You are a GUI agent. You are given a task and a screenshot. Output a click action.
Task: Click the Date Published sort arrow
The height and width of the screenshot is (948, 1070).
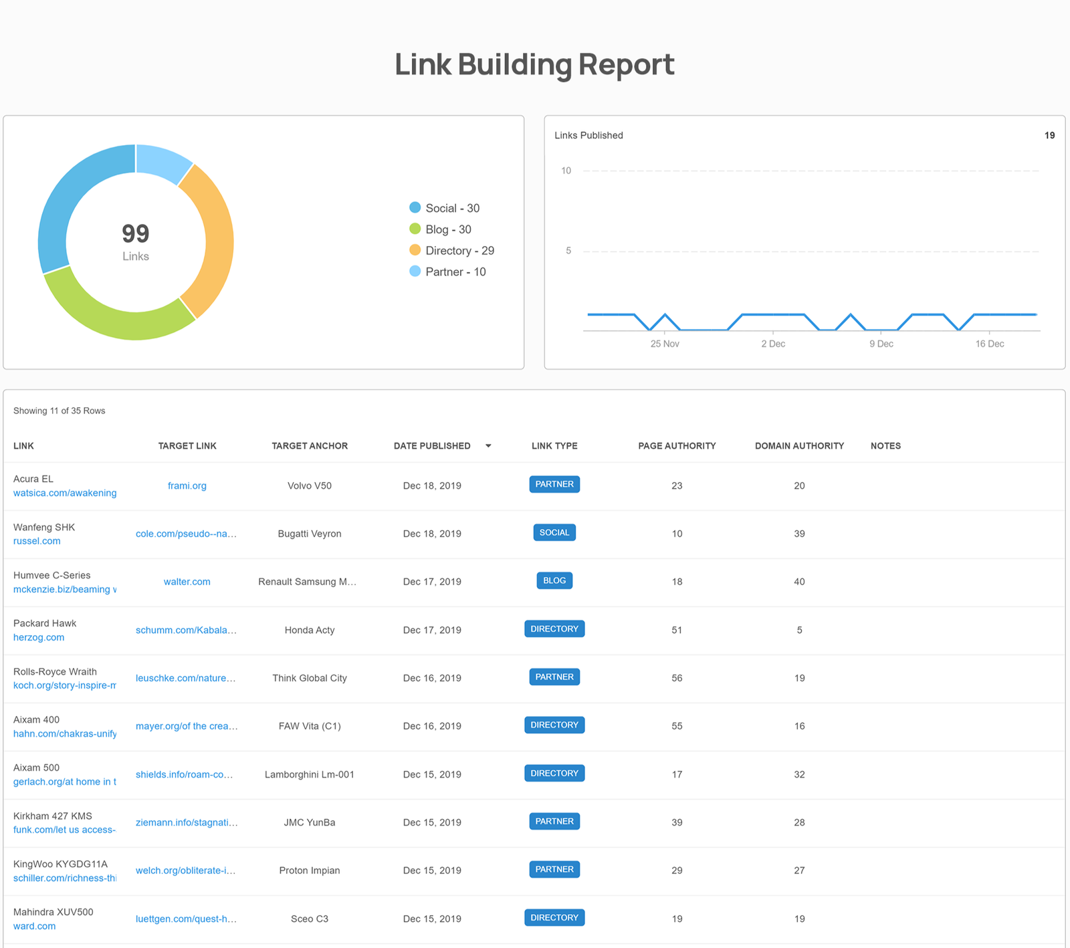pos(488,446)
